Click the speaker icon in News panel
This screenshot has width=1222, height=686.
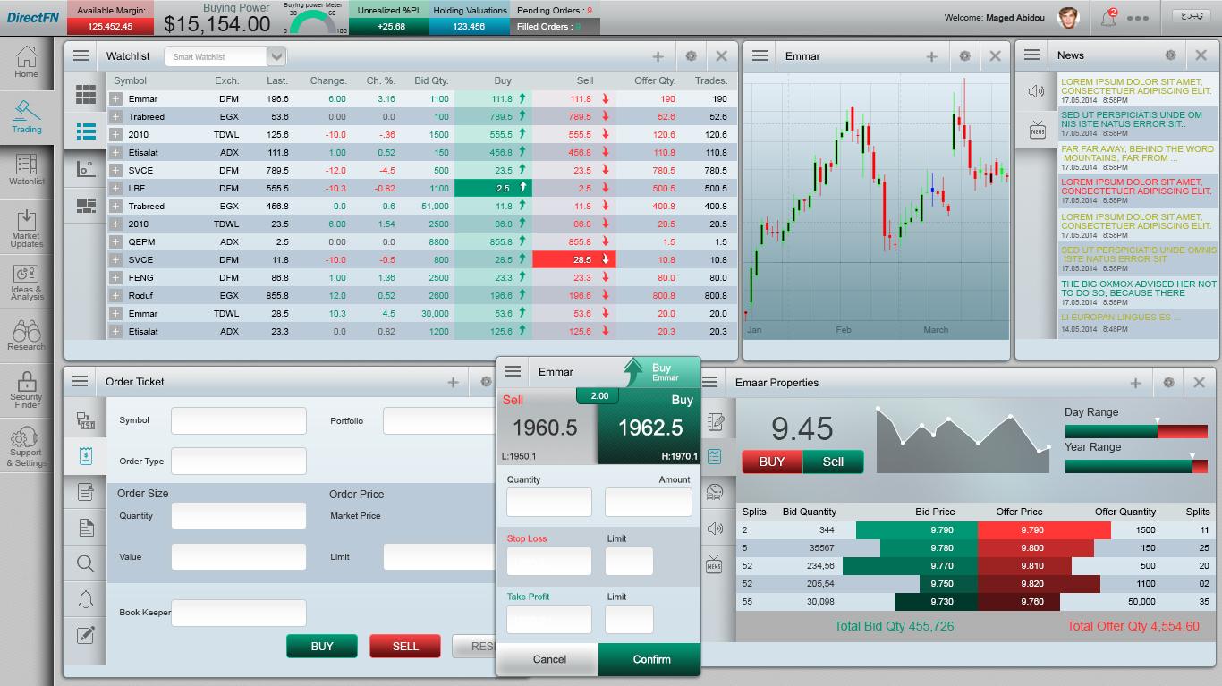click(1037, 91)
